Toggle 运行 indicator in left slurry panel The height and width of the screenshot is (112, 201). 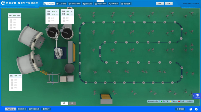(49, 18)
